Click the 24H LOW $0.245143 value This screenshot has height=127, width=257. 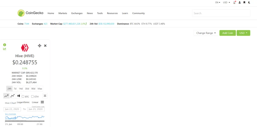click(x=31, y=79)
